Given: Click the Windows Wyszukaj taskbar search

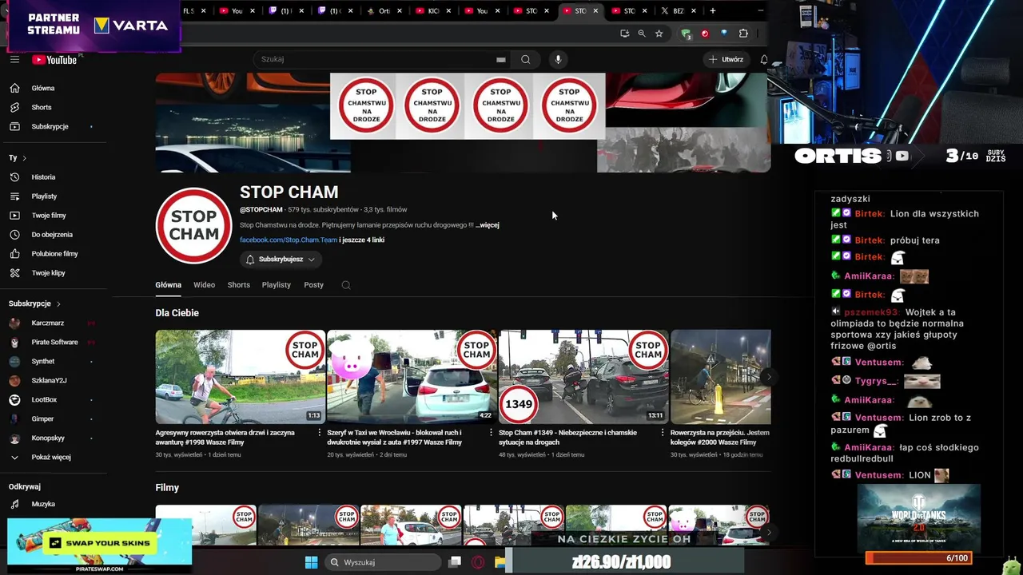Looking at the screenshot, I should click(x=382, y=562).
